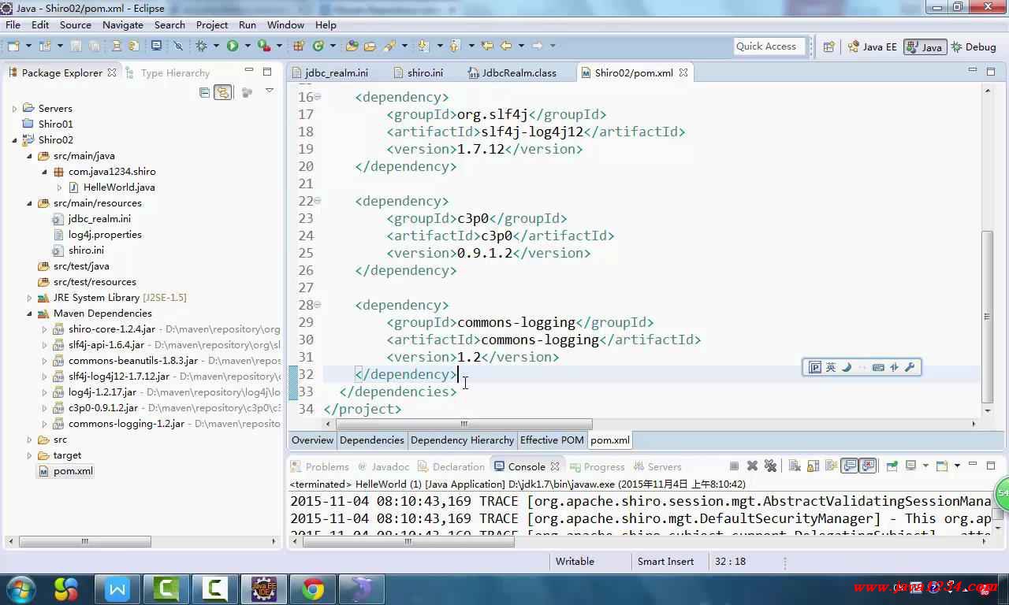Toggle Show Console When Standard Error Changes
This screenshot has width=1009, height=605.
click(867, 466)
